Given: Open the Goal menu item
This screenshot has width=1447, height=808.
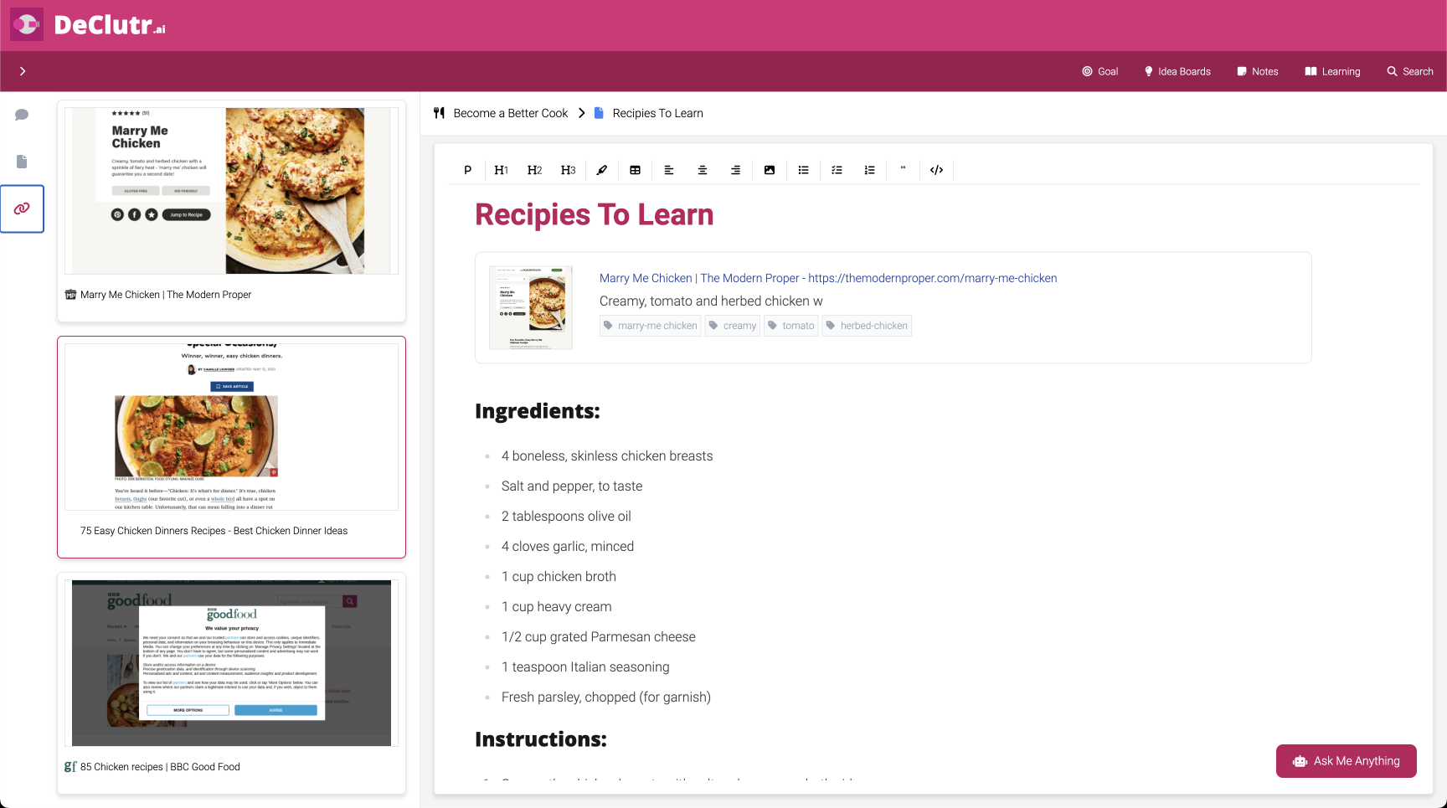Looking at the screenshot, I should pos(1100,71).
